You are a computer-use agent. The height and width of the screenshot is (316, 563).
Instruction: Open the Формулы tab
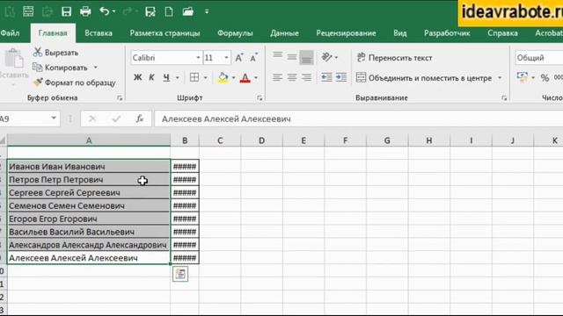point(235,33)
